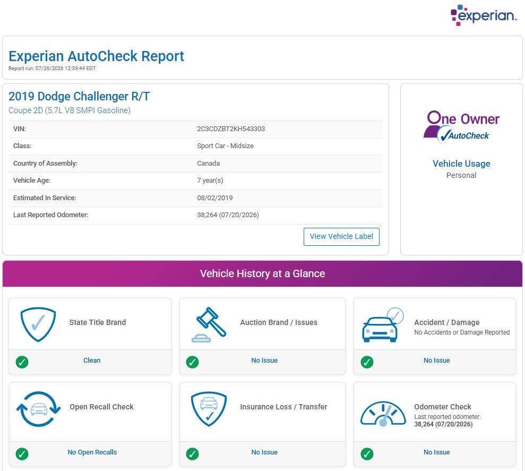Click the Accident / Damage label
525x471 pixels.
pos(447,323)
